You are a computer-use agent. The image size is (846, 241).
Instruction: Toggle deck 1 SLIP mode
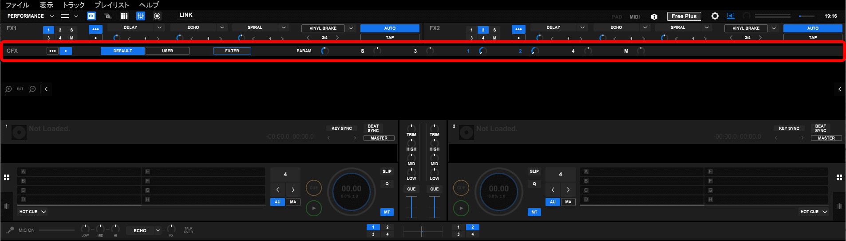tap(387, 171)
